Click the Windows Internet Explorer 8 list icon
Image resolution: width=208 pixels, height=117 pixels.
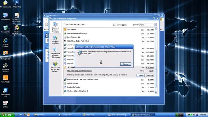(x=65, y=91)
